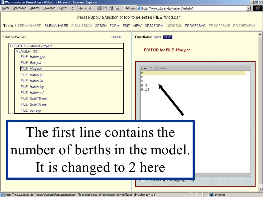Select file Hafen.lay
The height and width of the screenshot is (197, 263).
click(x=32, y=87)
